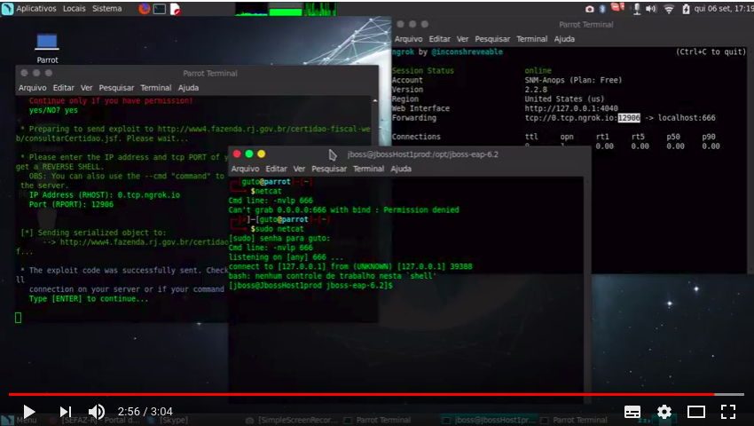The height and width of the screenshot is (426, 754).
Task: Open Ver menu in jboss terminal window
Action: [x=299, y=169]
